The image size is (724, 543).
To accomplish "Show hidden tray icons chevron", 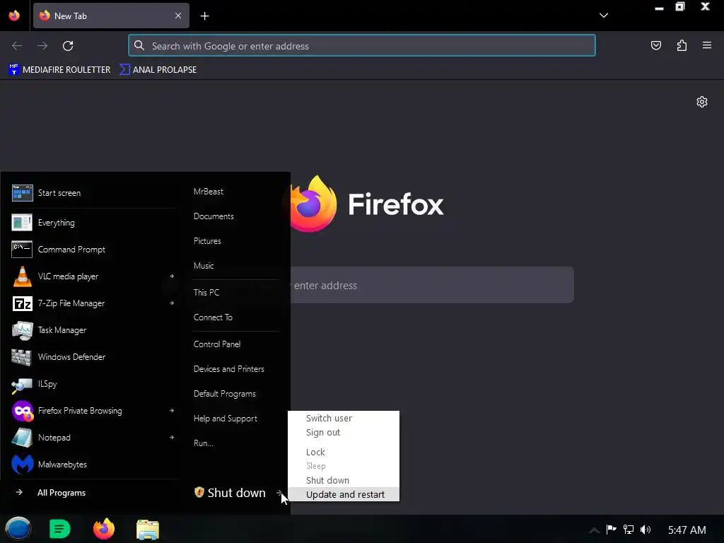I will (x=594, y=530).
